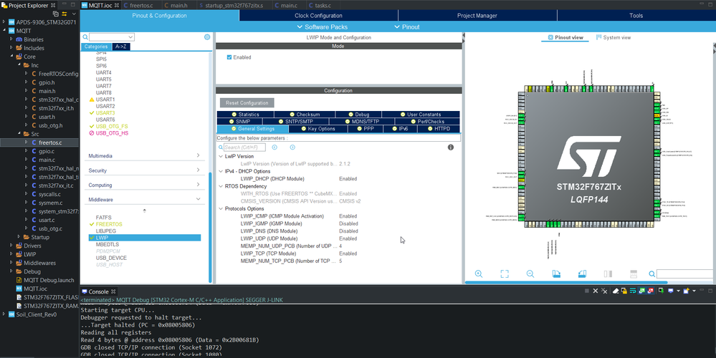This screenshot has width=716, height=358.
Task: Open the Key Options tab
Action: [318, 129]
